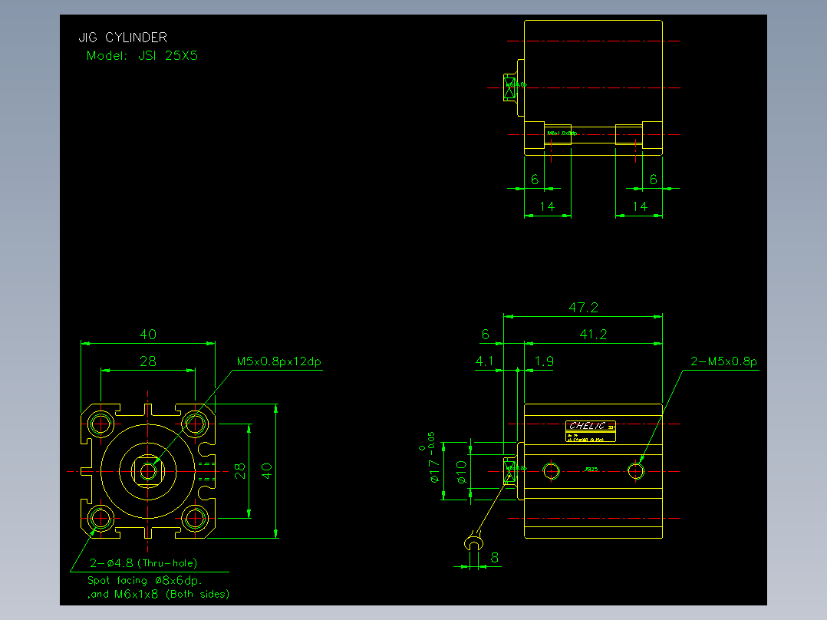Select the 'Spot facing Ø8x6dp.' note
This screenshot has width=827, height=620.
pos(144,580)
